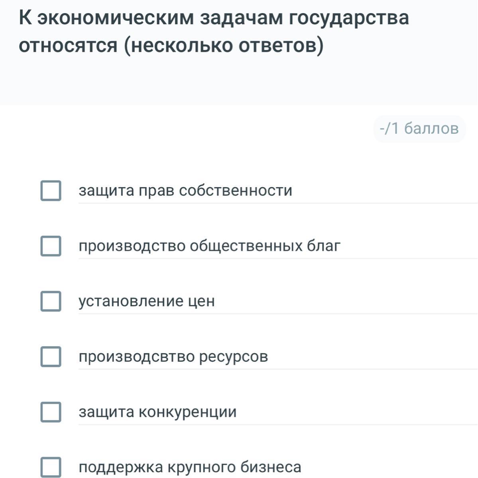Viewport: 478px width, 478px height.
Task: Enable the 'установление цен' checkbox
Action: point(51,301)
